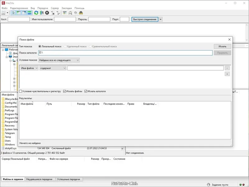Viewport: 249px width, 187px height.
Task: Open the содержит condition dropdown
Action: (53, 68)
